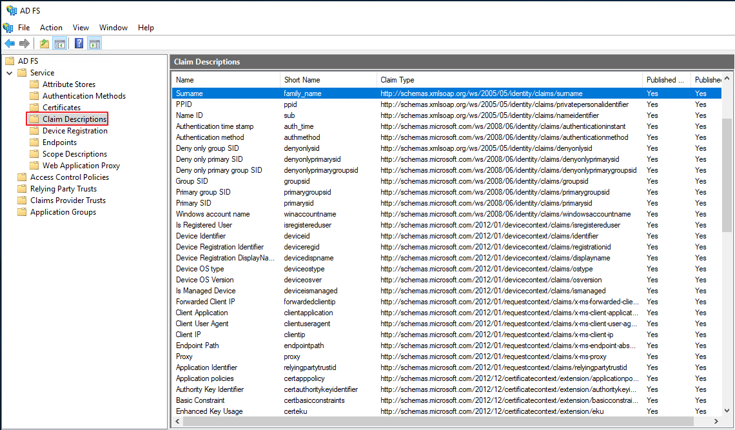Select the Endpoints tree label
This screenshot has width=735, height=430.
click(59, 142)
